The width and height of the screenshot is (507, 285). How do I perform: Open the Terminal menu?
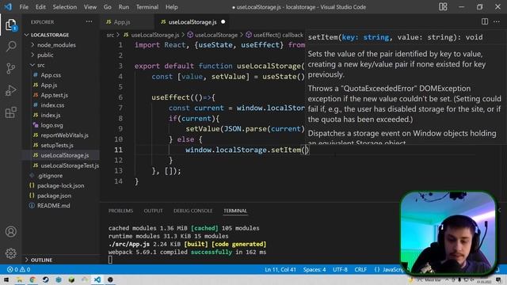147,7
